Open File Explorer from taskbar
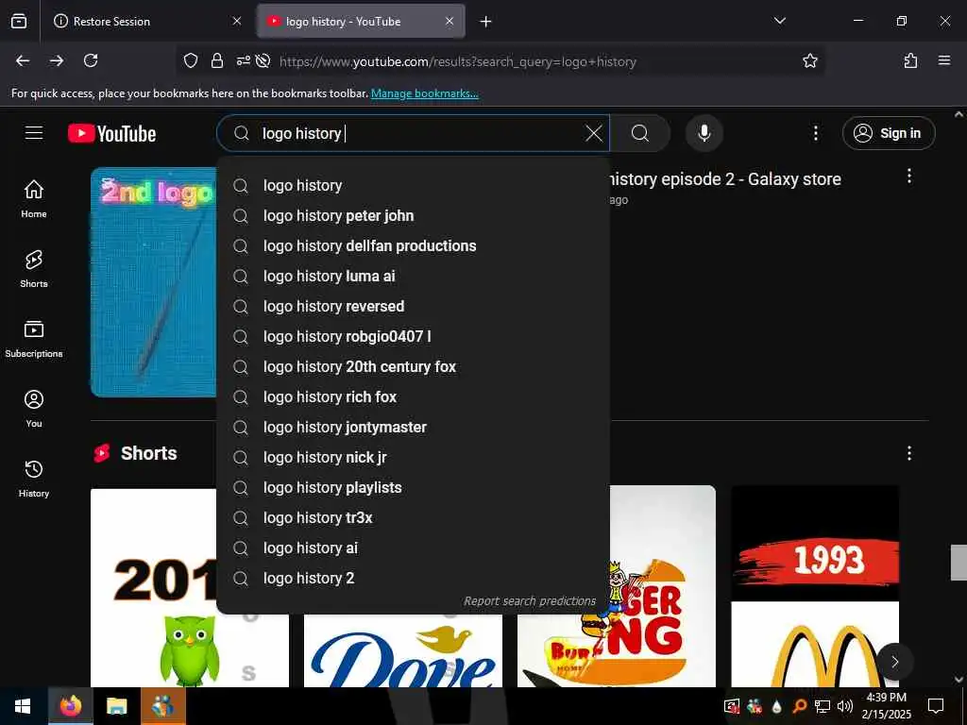 point(116,706)
